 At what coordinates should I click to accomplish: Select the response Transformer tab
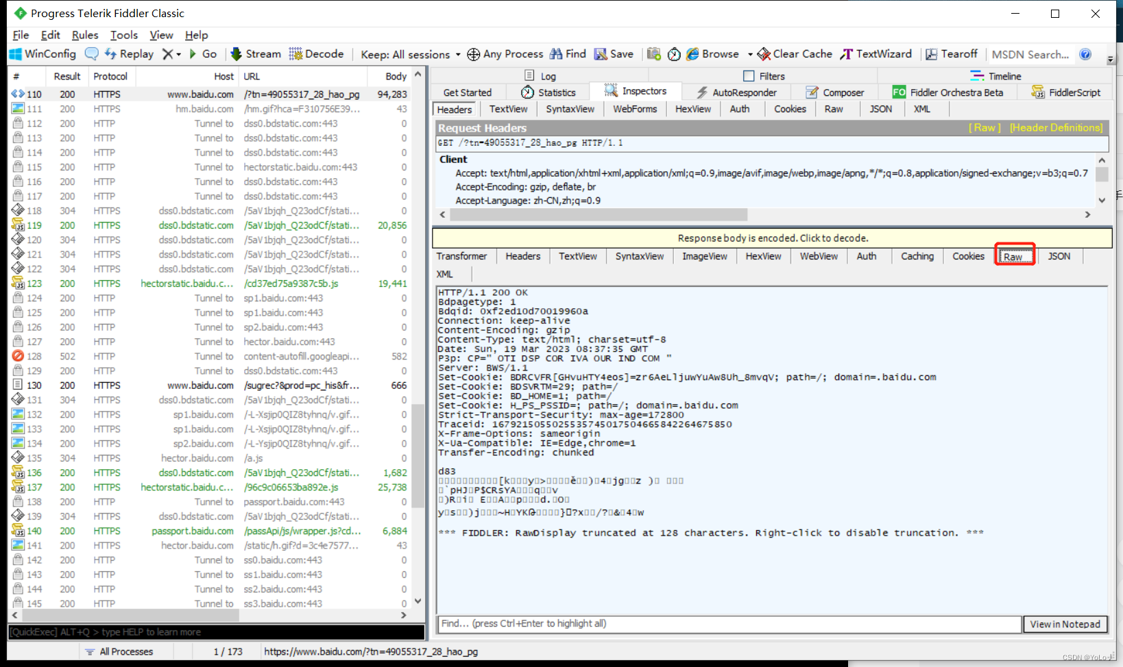461,256
